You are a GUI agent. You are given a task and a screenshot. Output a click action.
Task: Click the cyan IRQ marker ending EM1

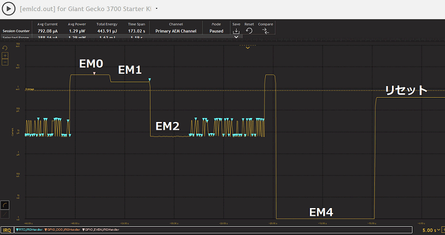(x=149, y=80)
